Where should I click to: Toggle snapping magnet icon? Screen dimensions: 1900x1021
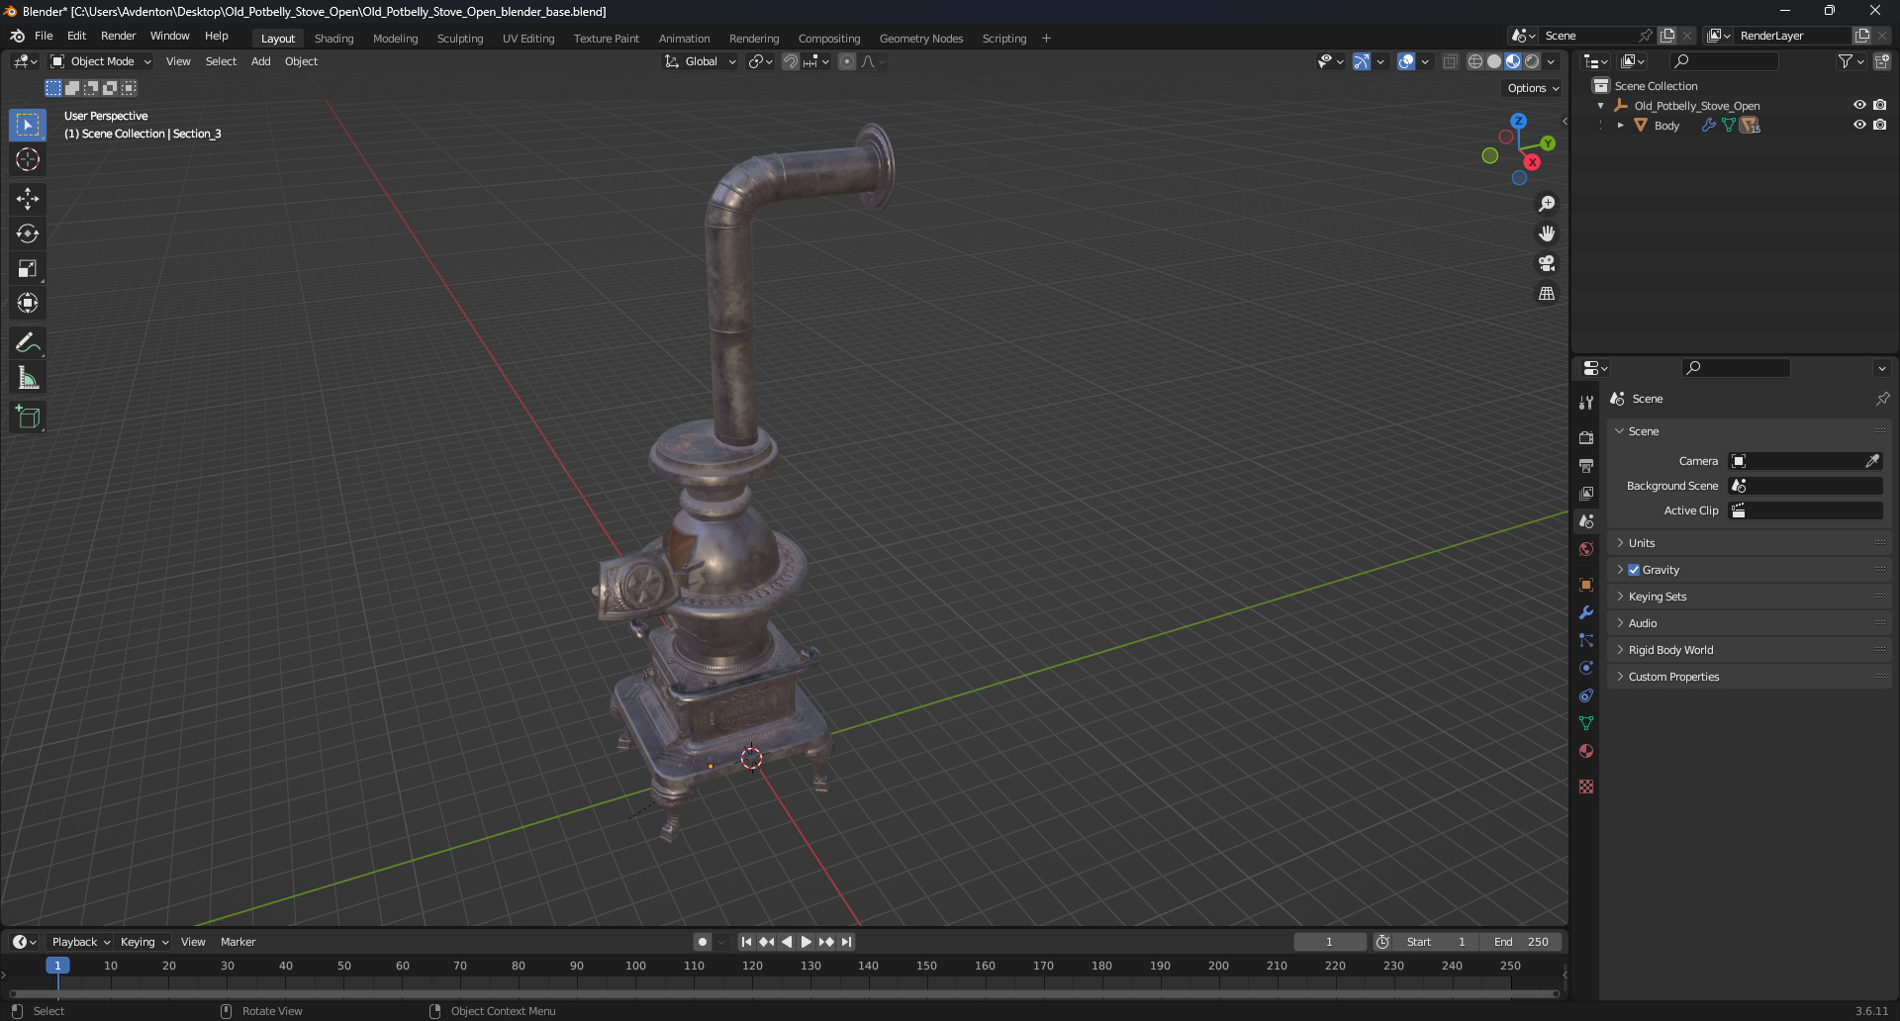pos(791,61)
